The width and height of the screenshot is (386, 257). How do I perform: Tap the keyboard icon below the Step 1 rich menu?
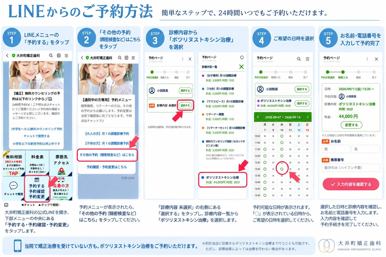click(x=6, y=205)
